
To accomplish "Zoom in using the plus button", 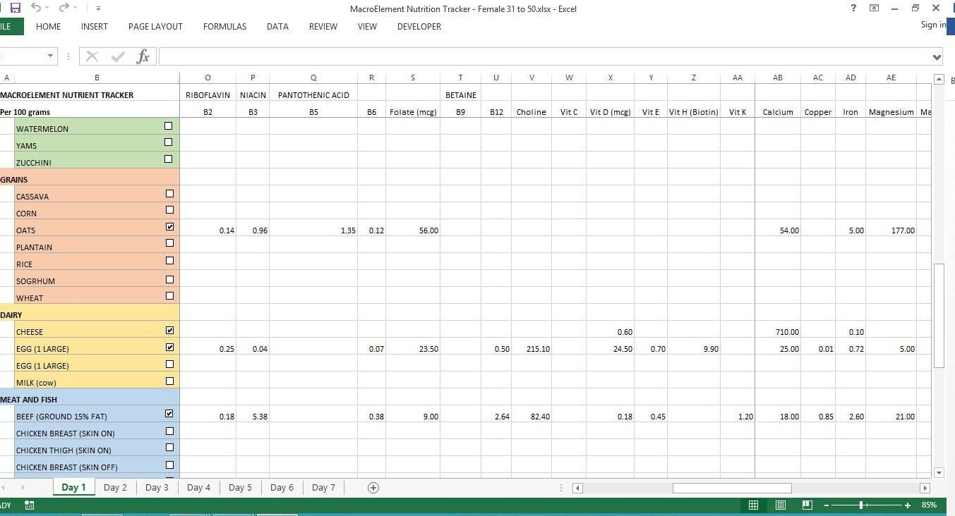I will pyautogui.click(x=908, y=505).
